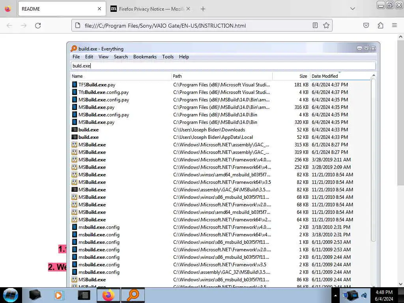Expand the list all tabs chevron
Screen dimensions: 404x303
click(352, 9)
